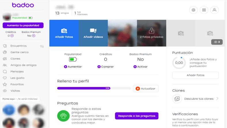Click the empty photo placeholder with 3 badge
Image resolution: width=227 pixels, height=128 pixels.
tap(210, 33)
